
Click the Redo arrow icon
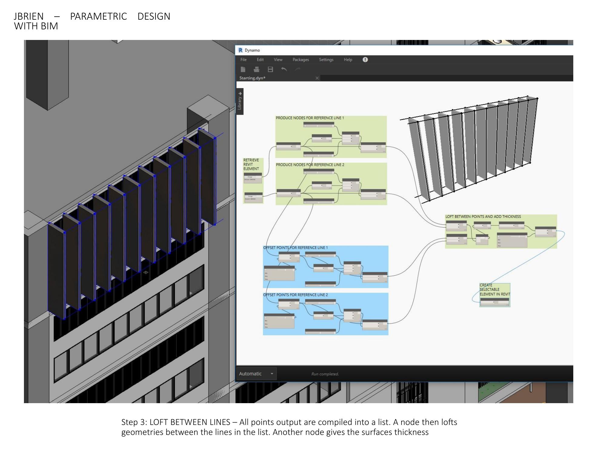(298, 70)
